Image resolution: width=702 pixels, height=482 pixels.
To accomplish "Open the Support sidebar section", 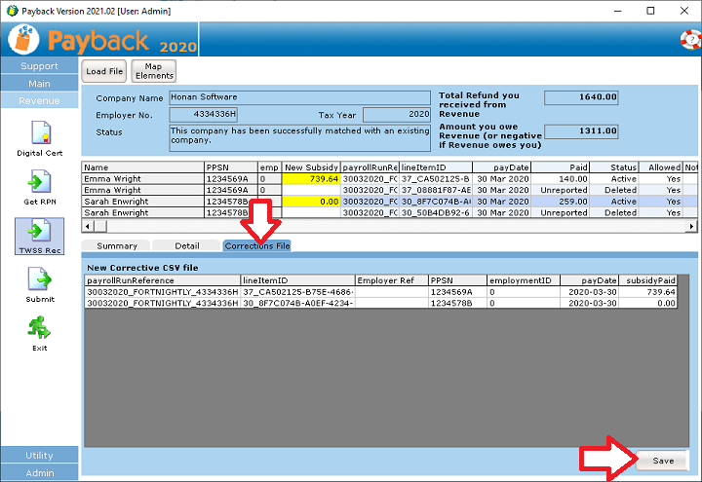I will [x=39, y=66].
